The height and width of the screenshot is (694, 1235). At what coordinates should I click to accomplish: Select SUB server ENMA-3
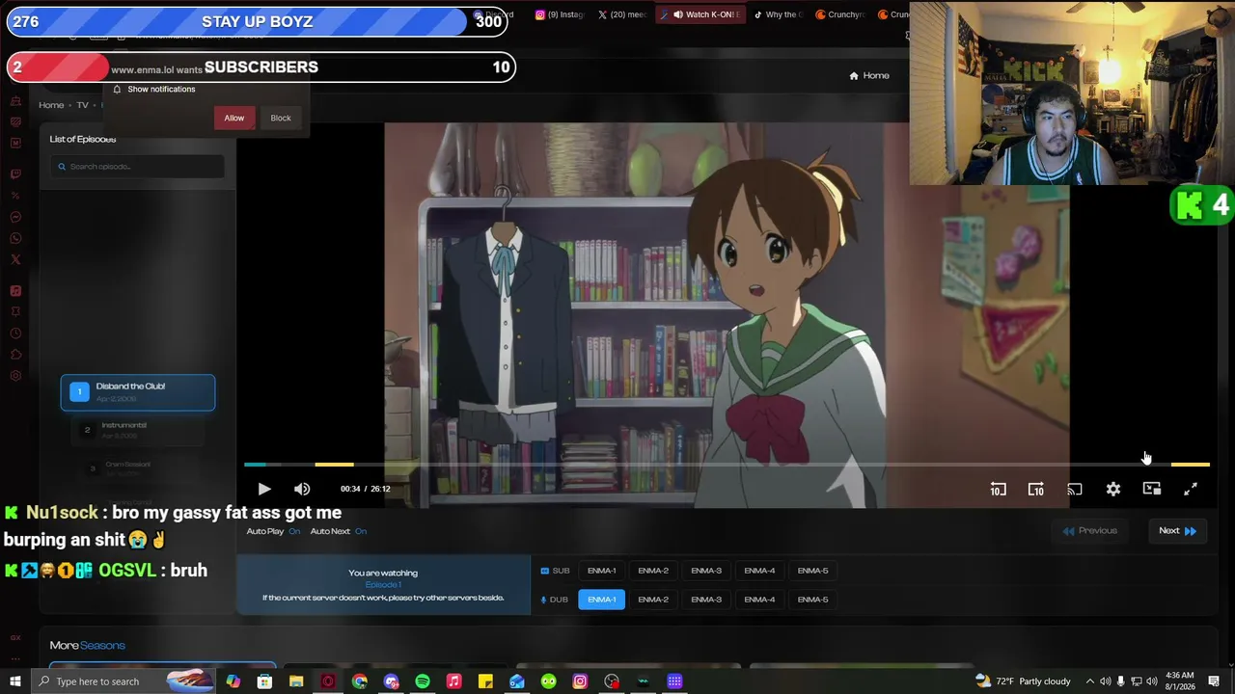(x=706, y=571)
